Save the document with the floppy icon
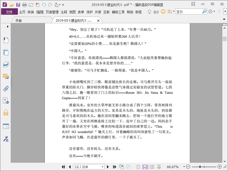Image resolution: width=228 pixels, height=171 pixels. point(18,5)
